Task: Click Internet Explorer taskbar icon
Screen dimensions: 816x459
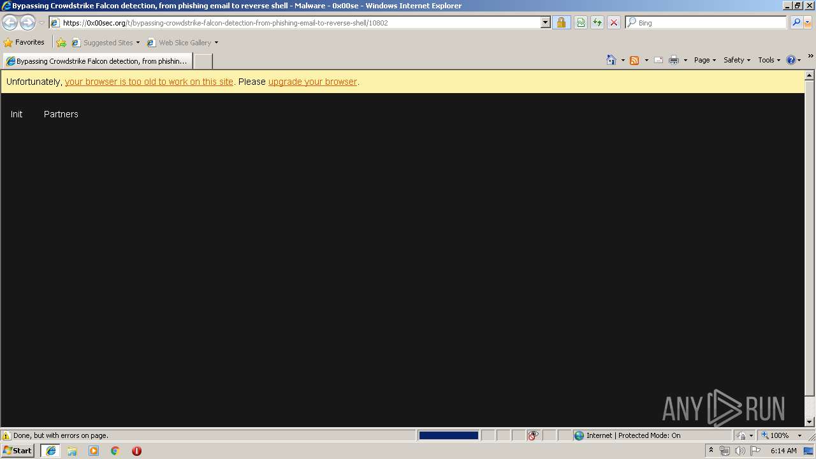Action: (51, 451)
